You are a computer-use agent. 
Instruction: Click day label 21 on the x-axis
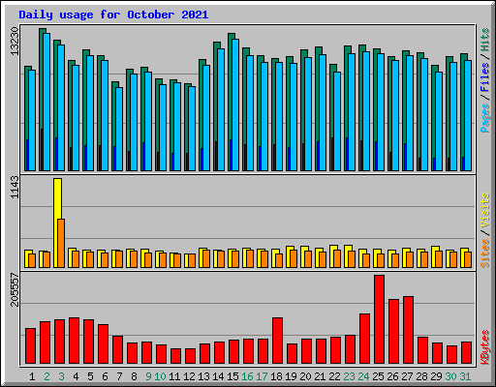click(x=320, y=376)
